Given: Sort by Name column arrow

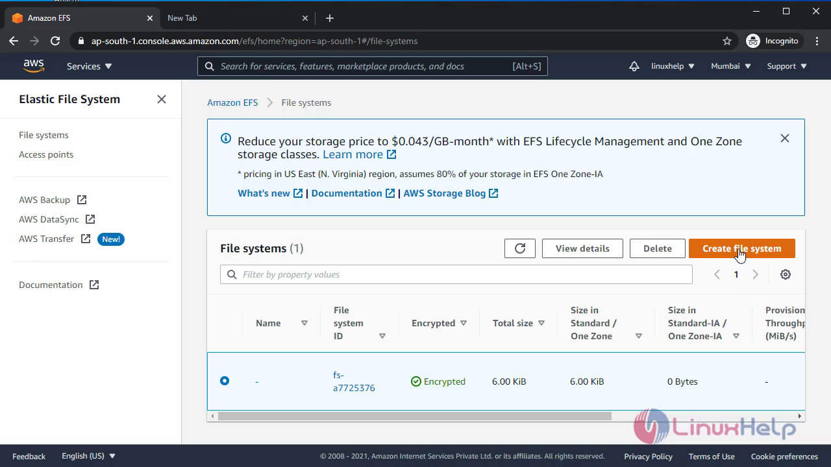Looking at the screenshot, I should click(x=304, y=323).
